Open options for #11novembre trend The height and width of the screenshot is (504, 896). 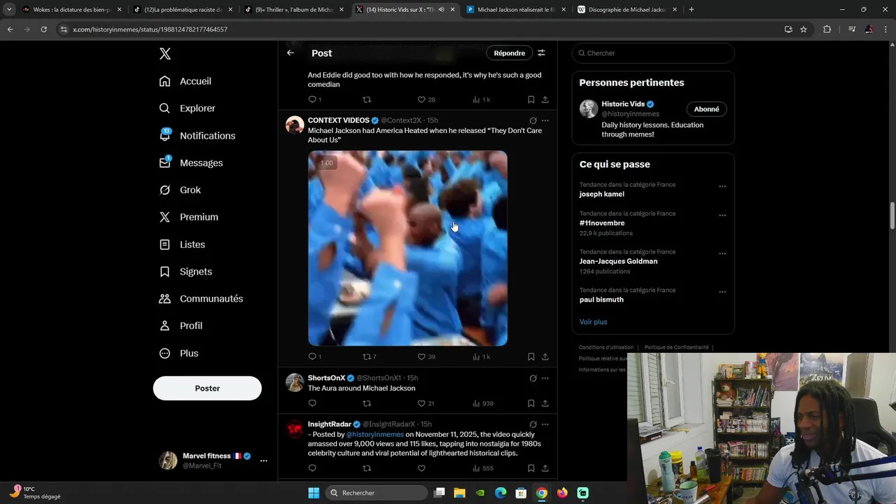[x=722, y=215]
